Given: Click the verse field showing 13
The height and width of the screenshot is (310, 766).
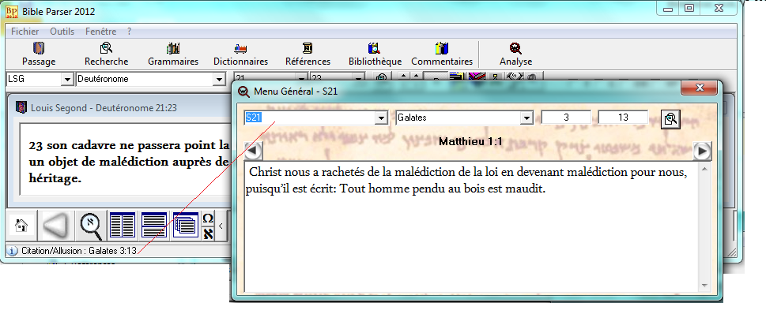Looking at the screenshot, I should [x=623, y=118].
